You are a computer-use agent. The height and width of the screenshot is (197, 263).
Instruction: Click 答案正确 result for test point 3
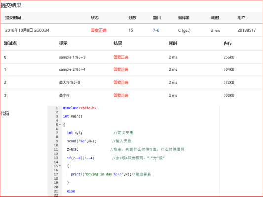[121, 95]
